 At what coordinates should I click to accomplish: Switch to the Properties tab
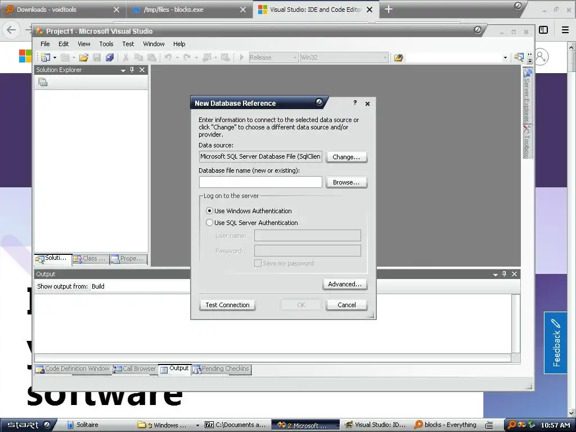tap(128, 259)
